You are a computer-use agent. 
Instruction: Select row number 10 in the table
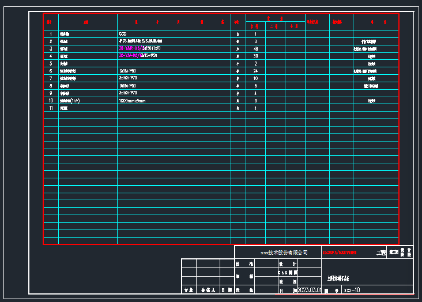[x=51, y=101]
